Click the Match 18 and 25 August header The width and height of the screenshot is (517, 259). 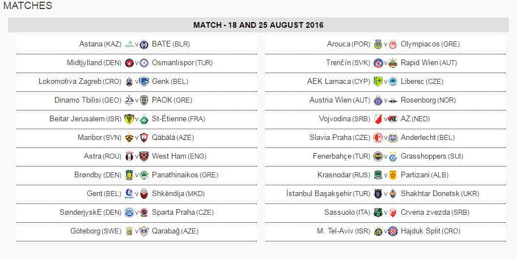click(258, 26)
